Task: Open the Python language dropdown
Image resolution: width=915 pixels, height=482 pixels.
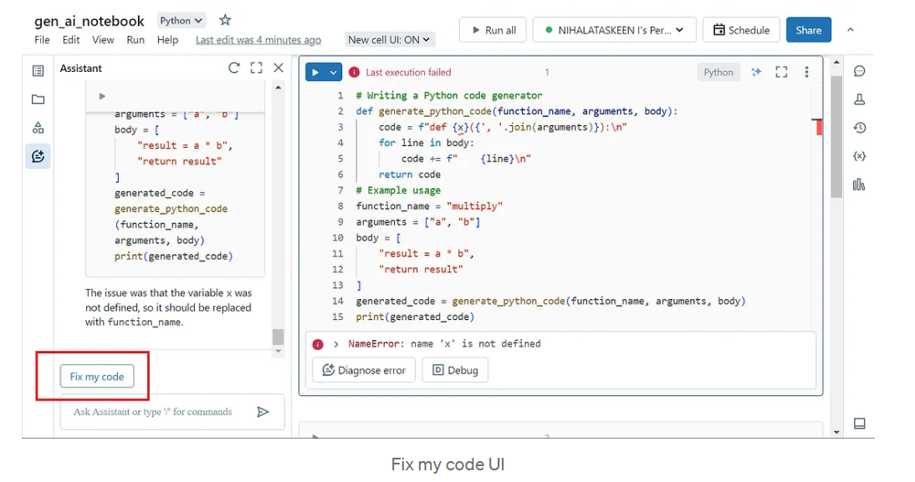Action: pyautogui.click(x=181, y=20)
